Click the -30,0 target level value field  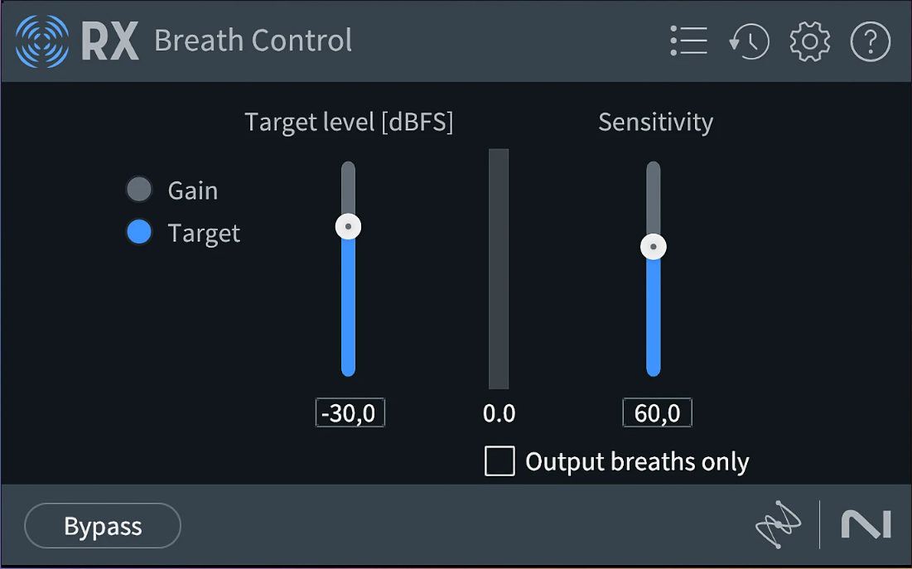(x=350, y=412)
